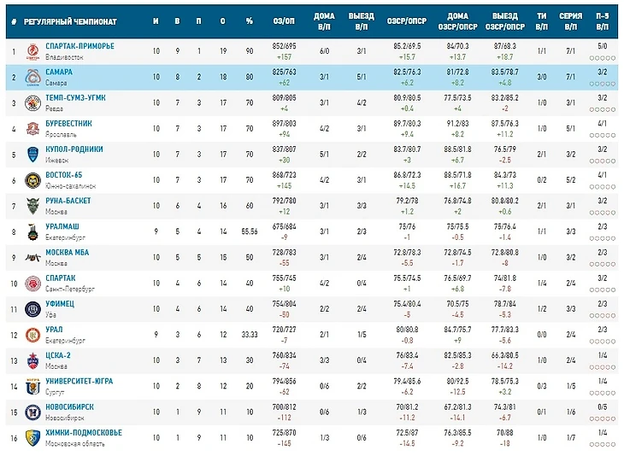The width and height of the screenshot is (624, 462).
Task: Click last-five game dots for Спартак-Приморье
Action: tap(603, 58)
